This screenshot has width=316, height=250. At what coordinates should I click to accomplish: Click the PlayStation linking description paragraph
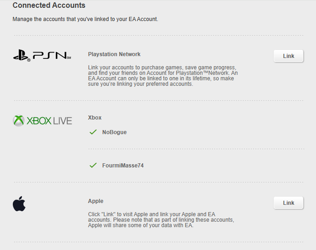pyautogui.click(x=163, y=76)
